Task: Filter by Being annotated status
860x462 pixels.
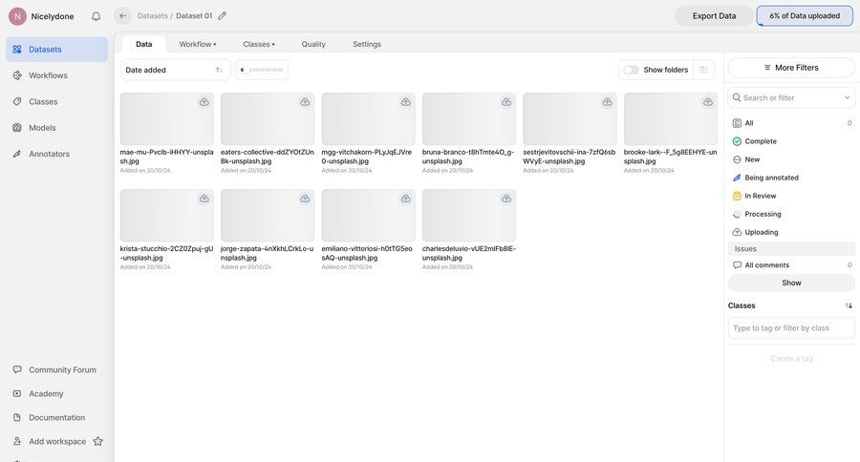Action: click(791, 178)
